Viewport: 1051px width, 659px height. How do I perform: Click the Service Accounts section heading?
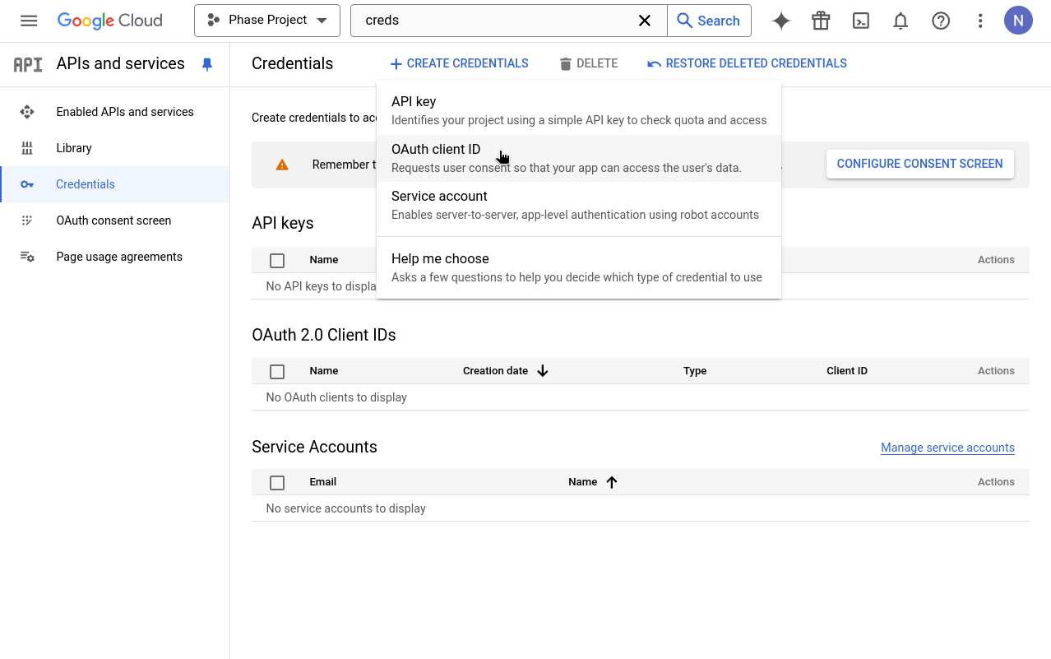click(314, 447)
